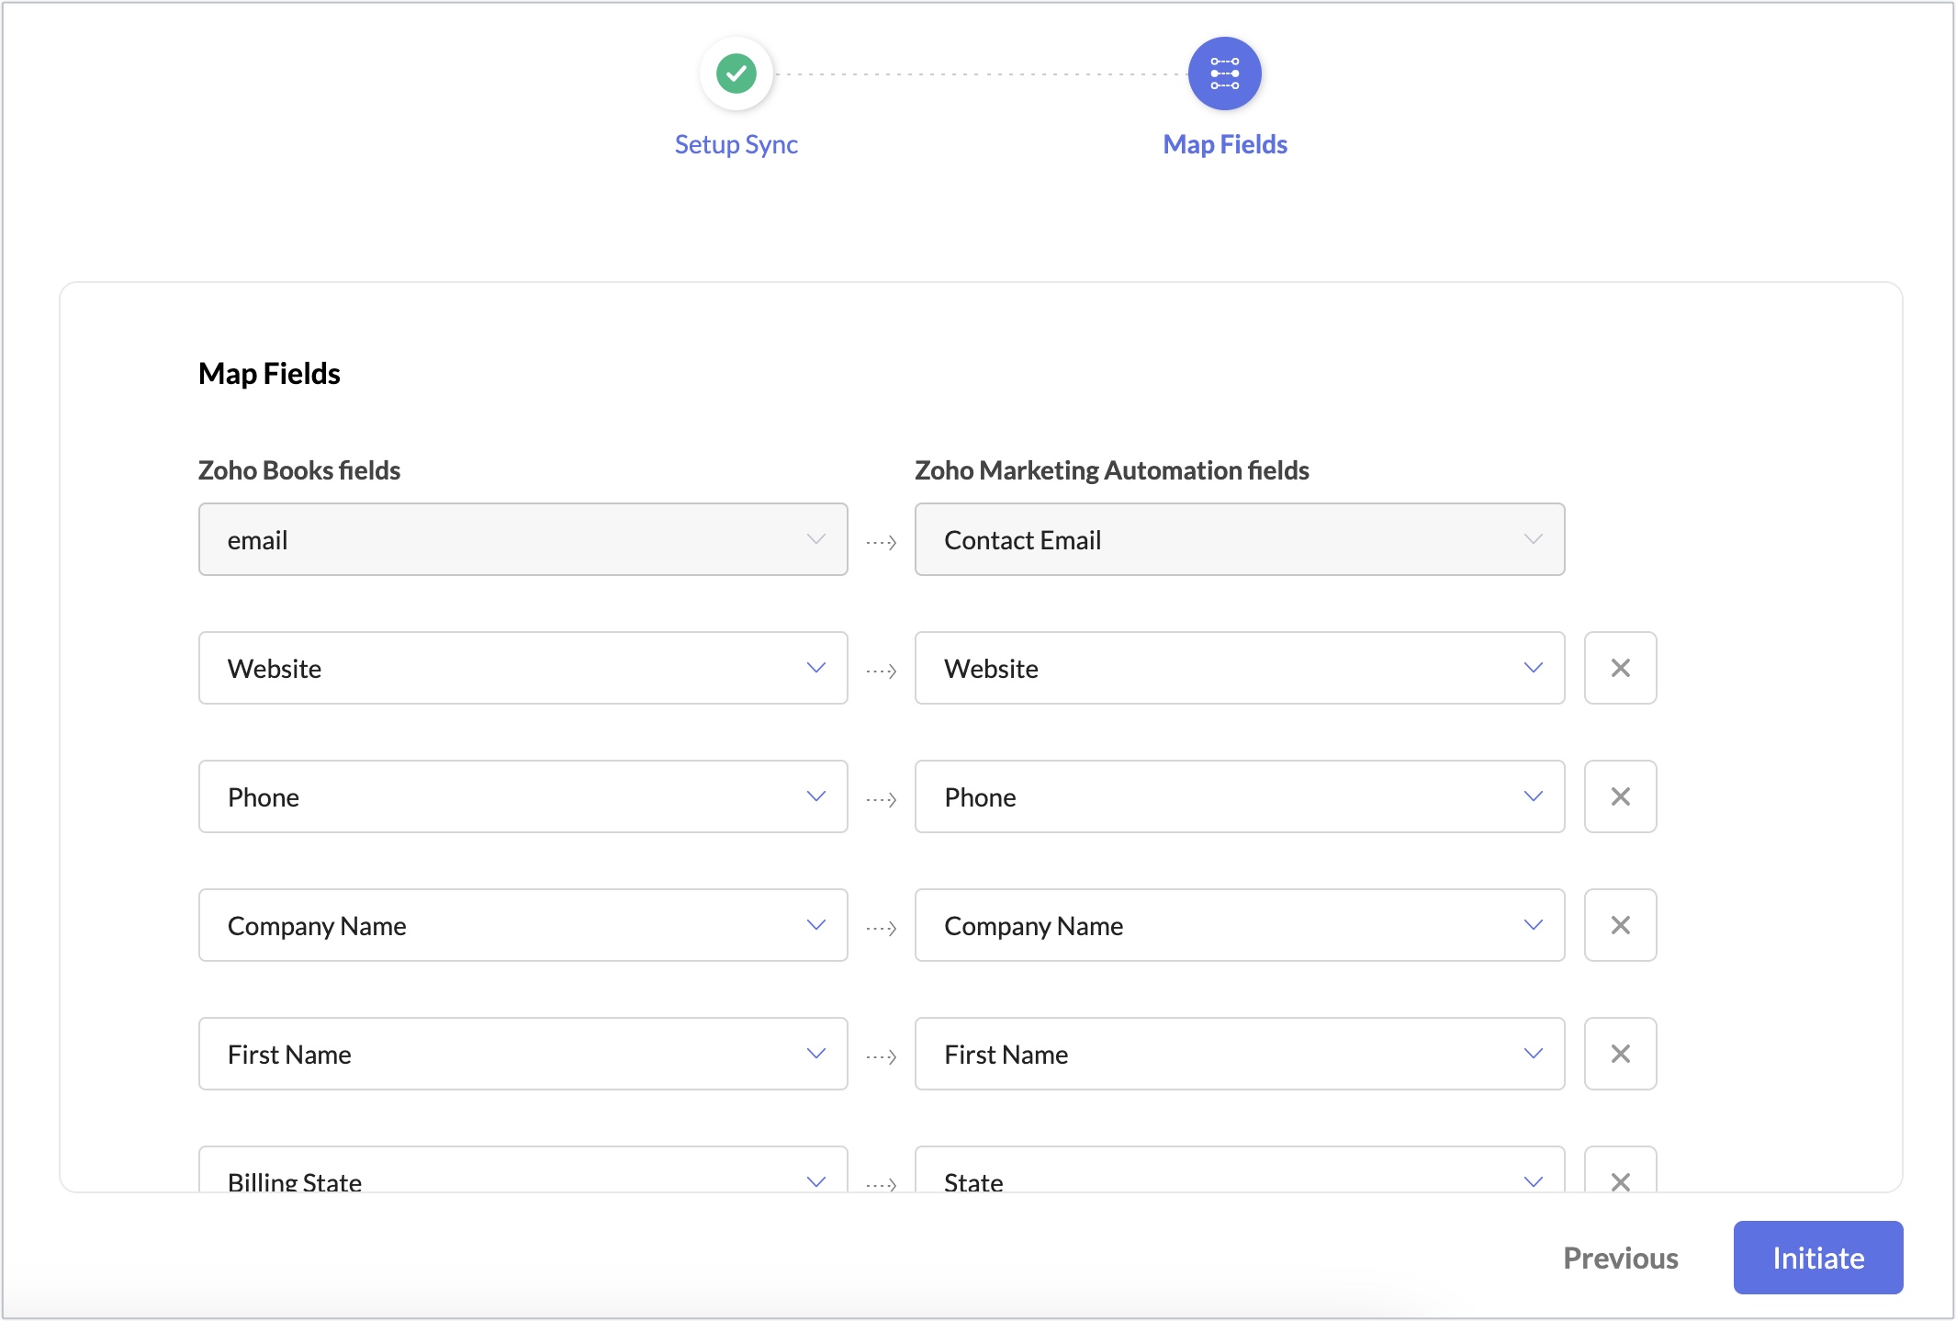Expand the Website Marketing Automation field dropdown
Viewport: 1956px width, 1321px height.
pyautogui.click(x=1240, y=668)
